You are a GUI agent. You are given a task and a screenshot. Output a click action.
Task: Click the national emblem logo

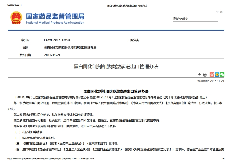pos(16,18)
